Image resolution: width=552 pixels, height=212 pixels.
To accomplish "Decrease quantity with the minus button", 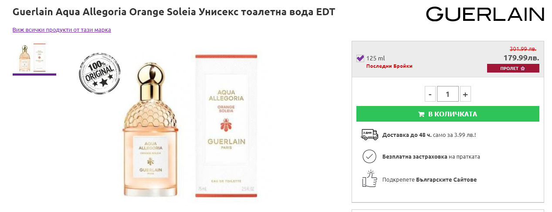I will (430, 94).
